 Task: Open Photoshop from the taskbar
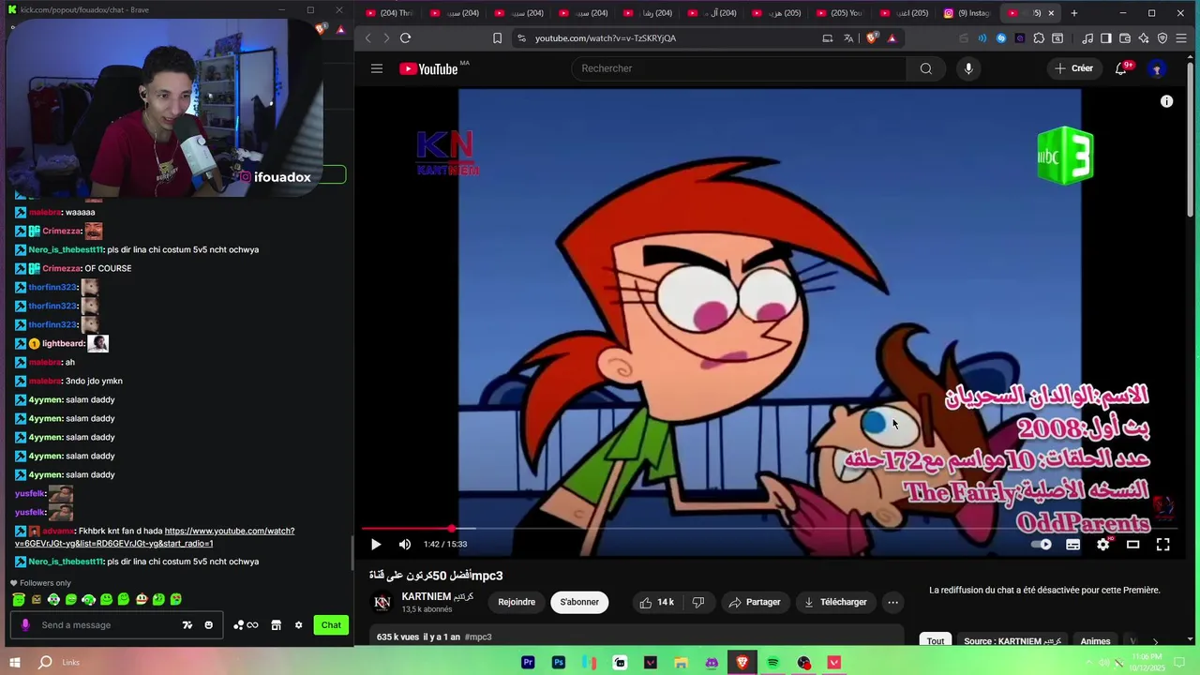(x=559, y=663)
